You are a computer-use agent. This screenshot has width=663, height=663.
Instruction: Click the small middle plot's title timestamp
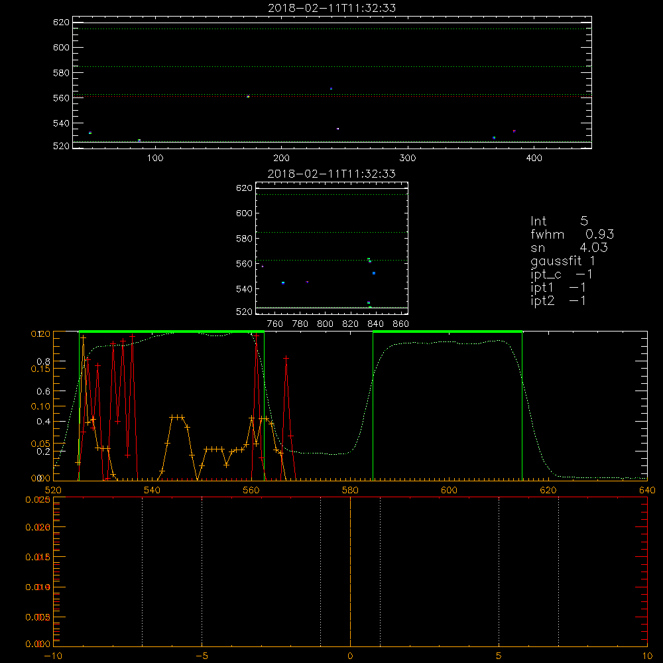coord(332,174)
